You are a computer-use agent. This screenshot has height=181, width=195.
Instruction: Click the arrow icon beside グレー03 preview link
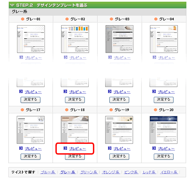coord(110,57)
